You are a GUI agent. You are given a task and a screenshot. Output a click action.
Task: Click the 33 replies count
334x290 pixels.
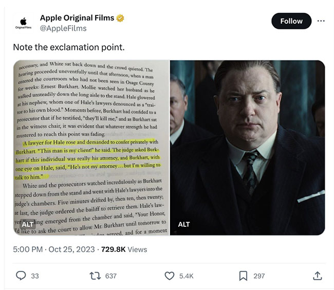[x=35, y=276]
